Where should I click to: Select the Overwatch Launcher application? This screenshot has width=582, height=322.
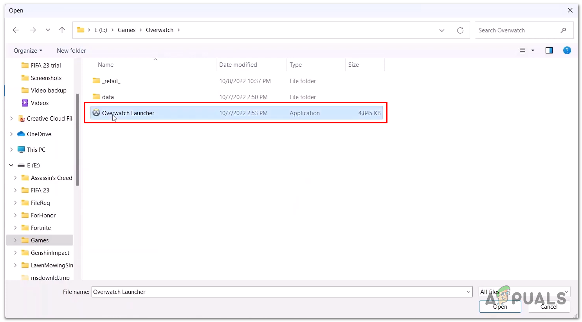tap(128, 113)
